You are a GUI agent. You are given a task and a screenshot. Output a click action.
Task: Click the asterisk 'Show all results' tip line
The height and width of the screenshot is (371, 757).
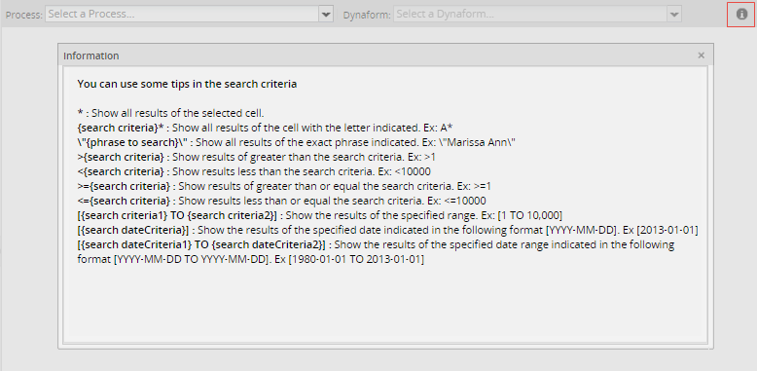point(170,114)
